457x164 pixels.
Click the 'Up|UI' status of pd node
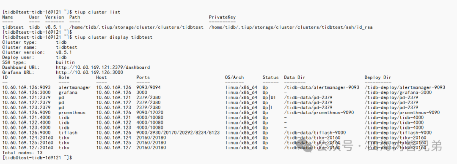(x=269, y=97)
